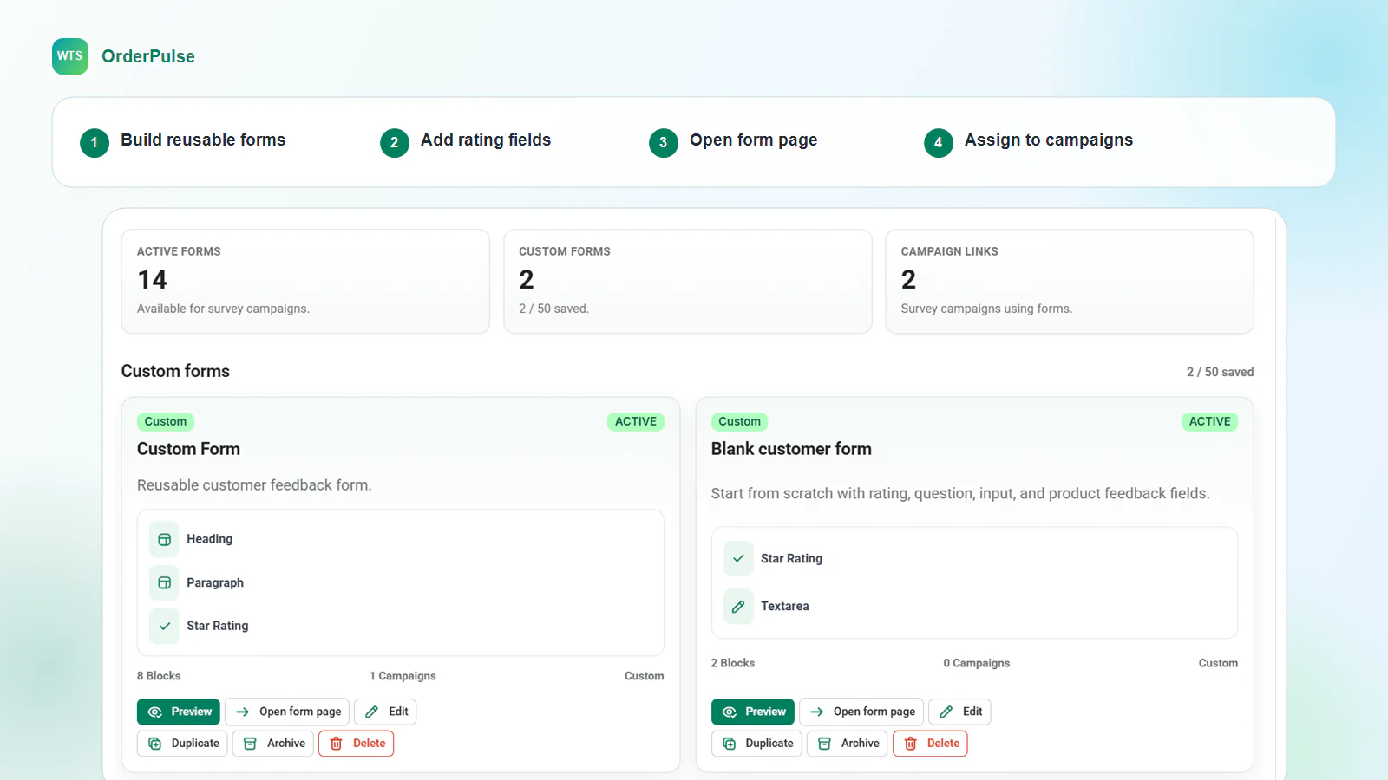The image size is (1388, 780).
Task: Click the Paragraph row in Custom Form
Action: click(401, 583)
